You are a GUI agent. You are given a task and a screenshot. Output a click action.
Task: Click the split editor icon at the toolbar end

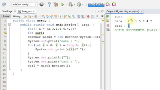coord(102,16)
